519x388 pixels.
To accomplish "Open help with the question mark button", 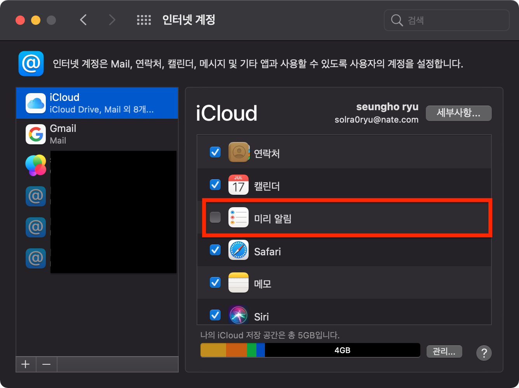I will click(484, 353).
